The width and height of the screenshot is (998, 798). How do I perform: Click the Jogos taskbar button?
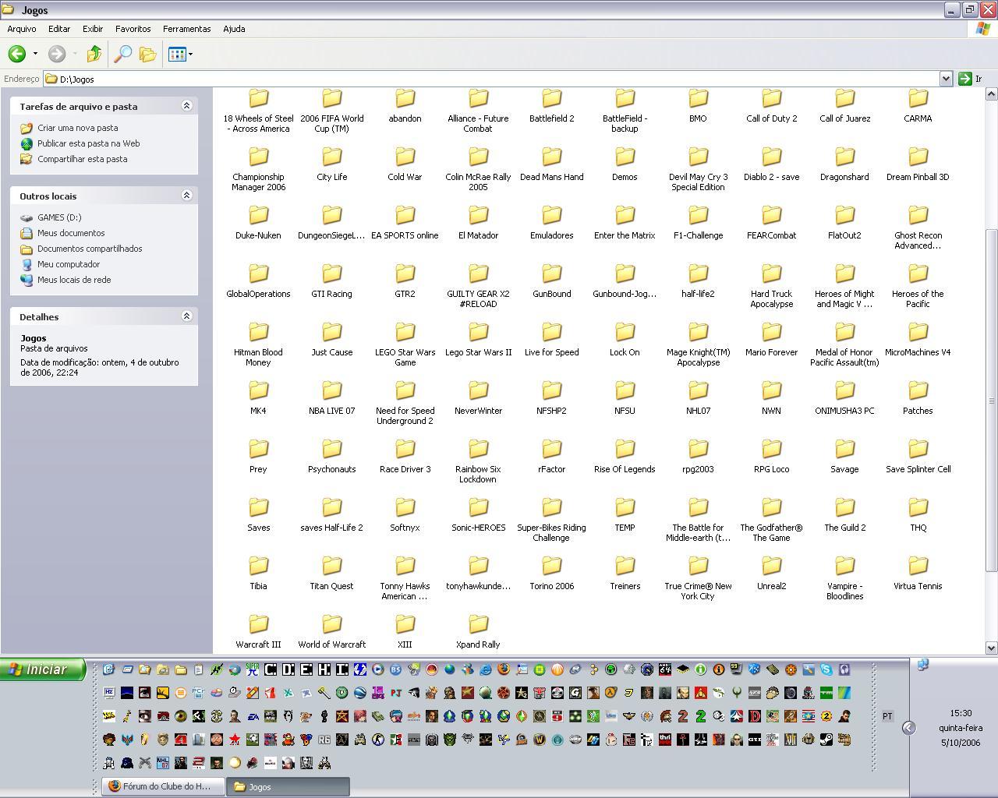click(x=288, y=786)
